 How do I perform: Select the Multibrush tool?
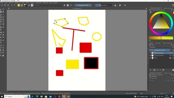[x=3, y=24]
